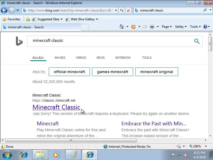
Task: Click the RSS Feeds icon
Action: [x=133, y=27]
